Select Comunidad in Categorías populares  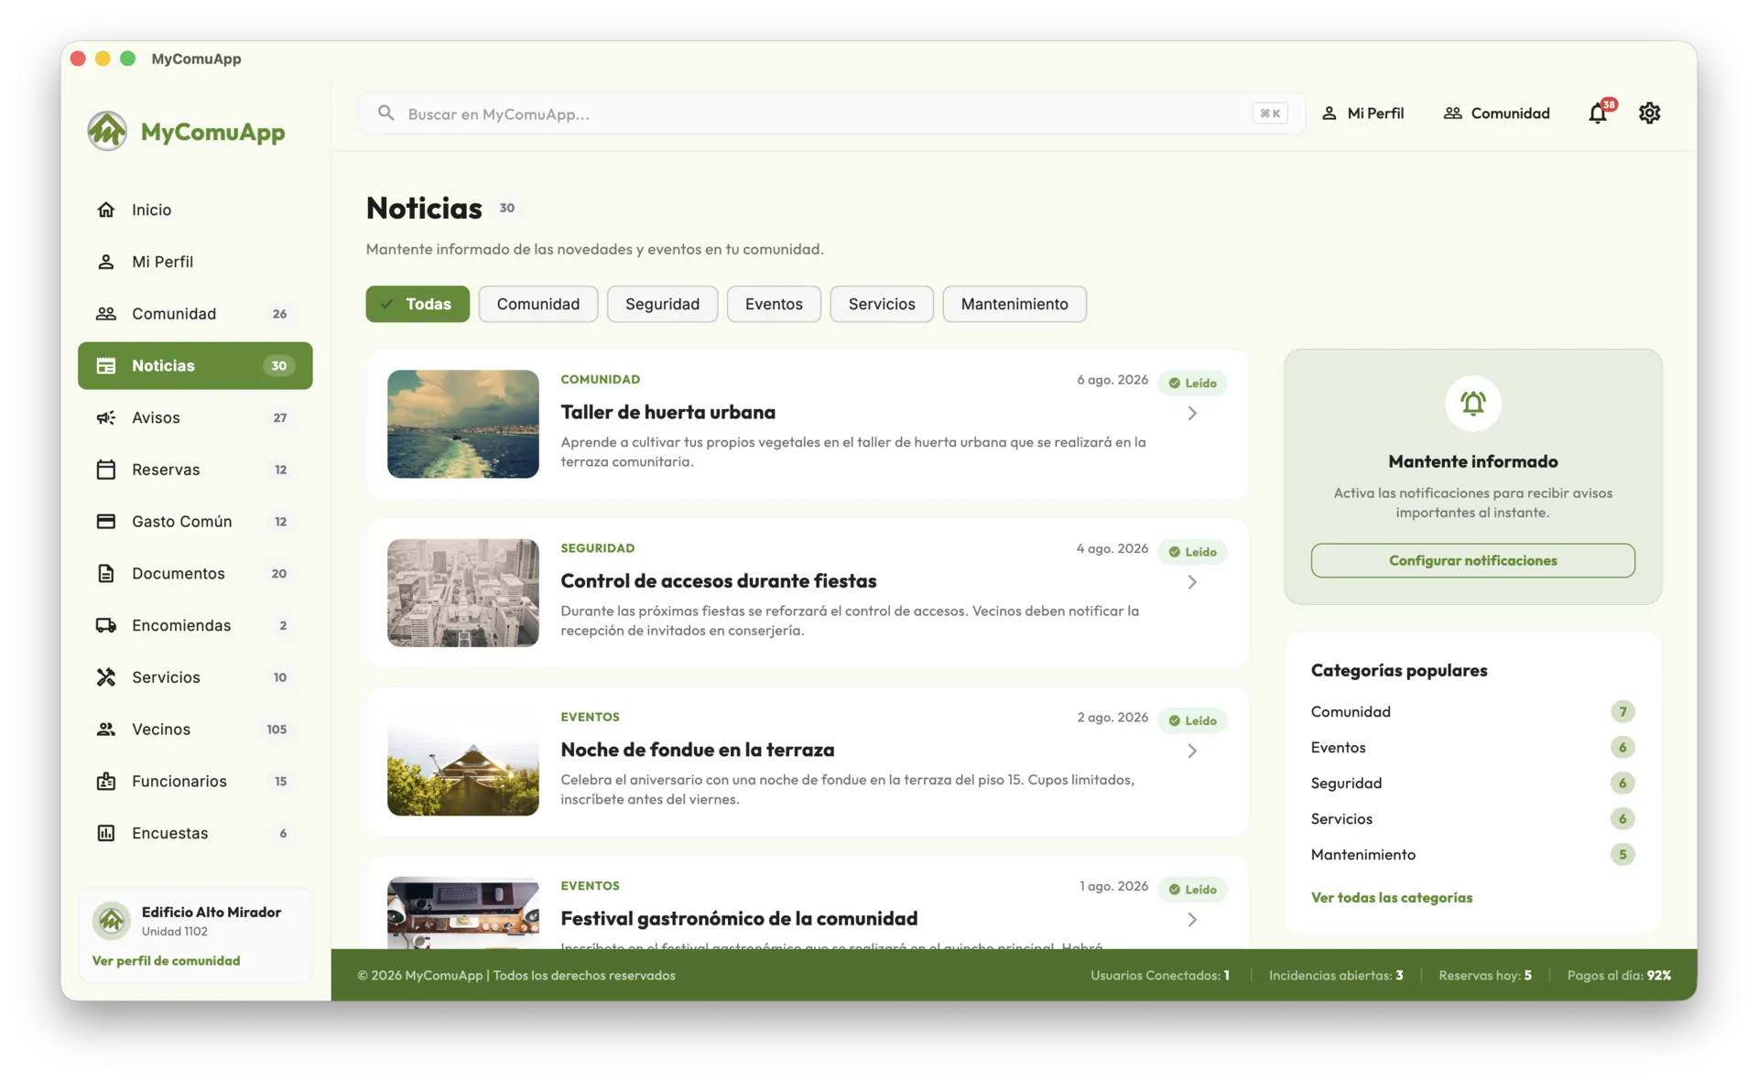(1472, 712)
